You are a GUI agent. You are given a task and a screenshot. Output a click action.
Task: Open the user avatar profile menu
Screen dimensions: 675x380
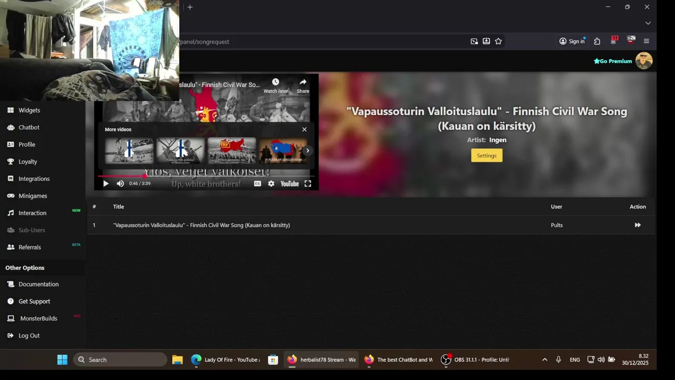(x=644, y=61)
